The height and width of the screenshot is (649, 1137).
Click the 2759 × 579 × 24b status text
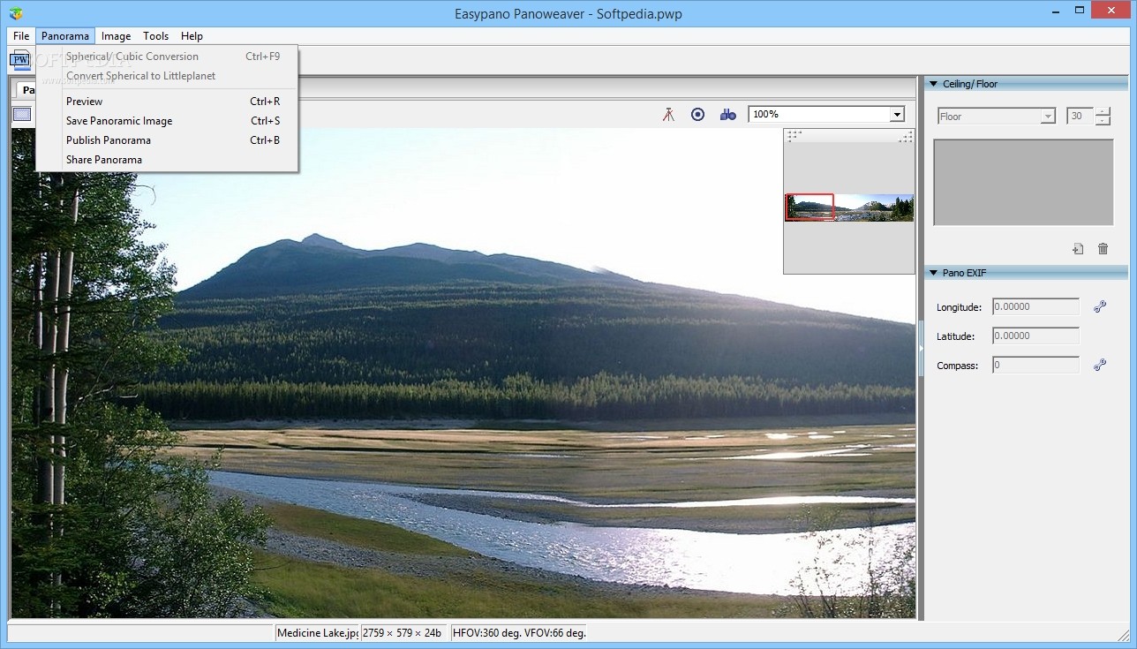tap(403, 633)
